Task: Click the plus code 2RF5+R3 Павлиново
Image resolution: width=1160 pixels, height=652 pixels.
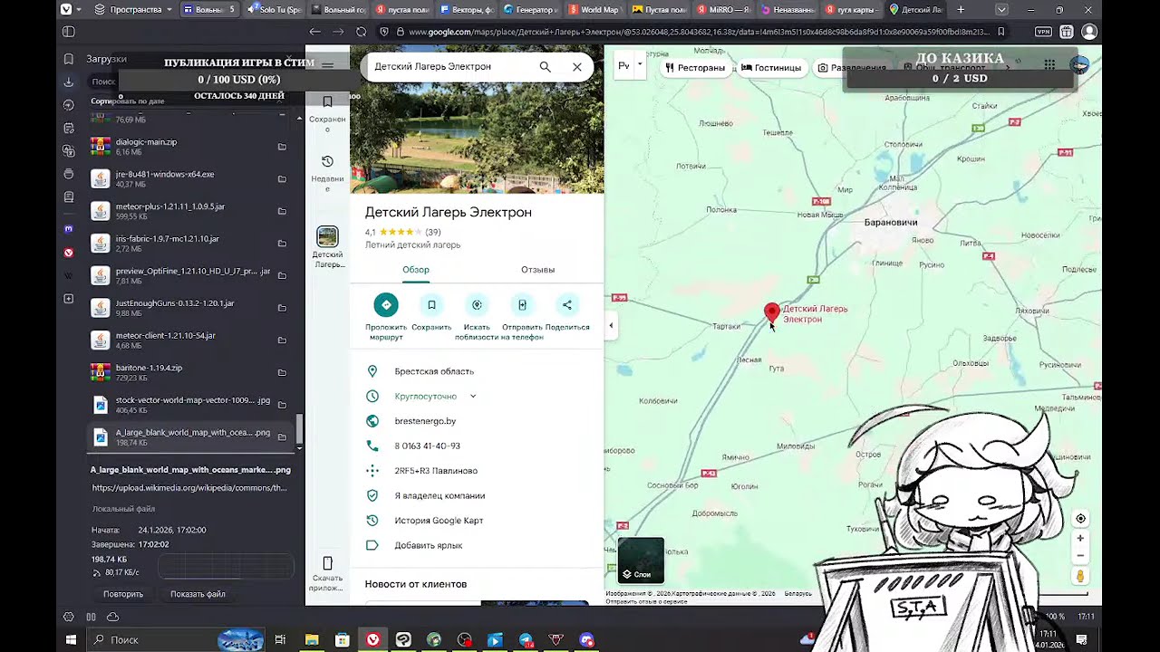Action: (436, 471)
